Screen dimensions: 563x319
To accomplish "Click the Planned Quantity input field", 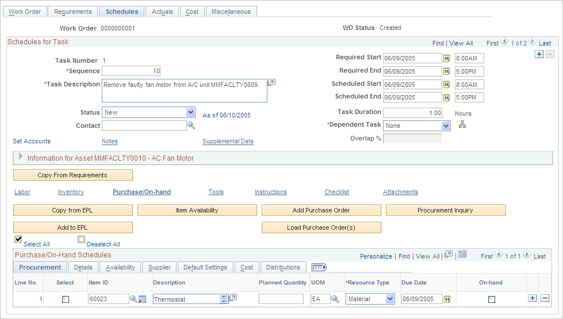I will (x=281, y=299).
